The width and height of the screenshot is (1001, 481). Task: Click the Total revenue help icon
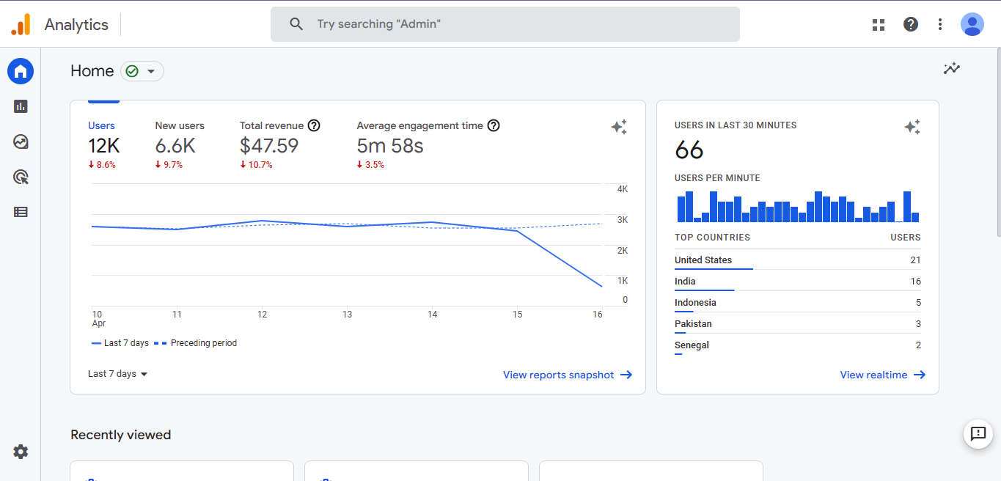click(x=314, y=125)
